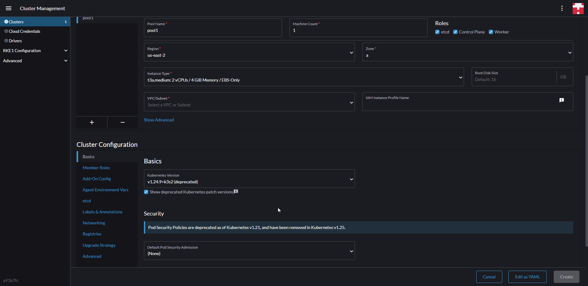Viewport: 588px width, 286px height.
Task: Remove the node pool with the minus icon
Action: point(122,122)
